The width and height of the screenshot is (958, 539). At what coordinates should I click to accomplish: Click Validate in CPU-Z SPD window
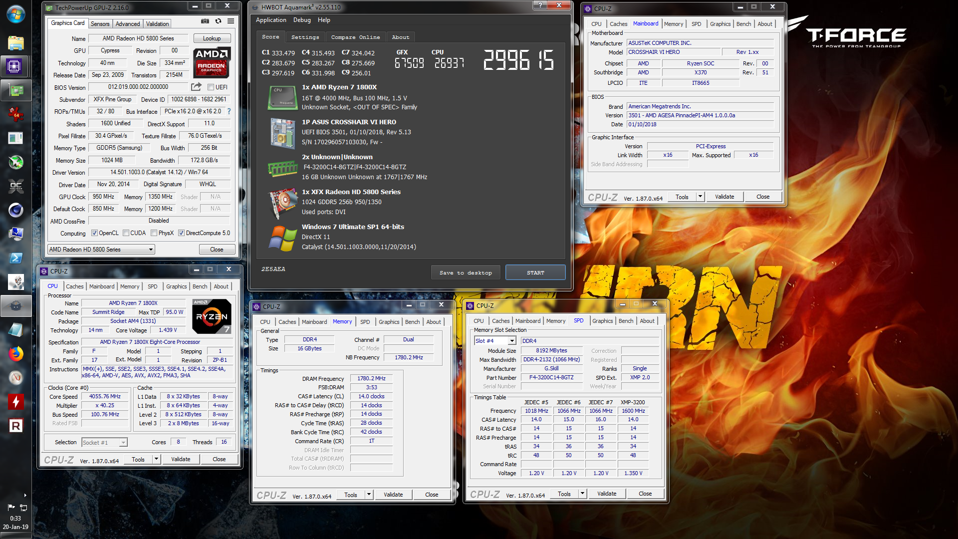coord(607,494)
